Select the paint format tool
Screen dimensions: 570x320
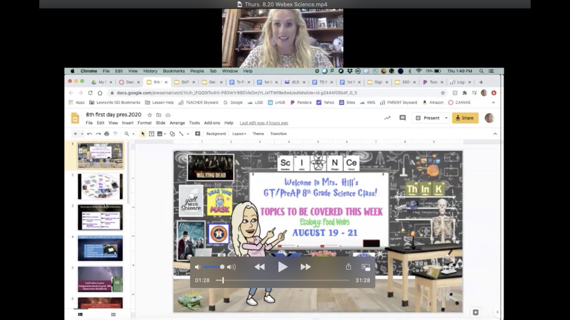click(115, 134)
